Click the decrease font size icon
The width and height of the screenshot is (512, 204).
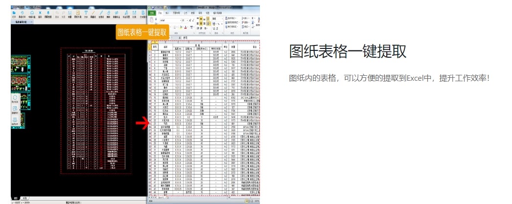193,20
